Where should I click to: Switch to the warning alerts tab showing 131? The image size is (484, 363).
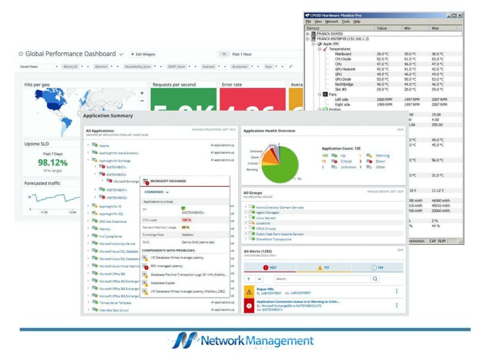pos(323,268)
